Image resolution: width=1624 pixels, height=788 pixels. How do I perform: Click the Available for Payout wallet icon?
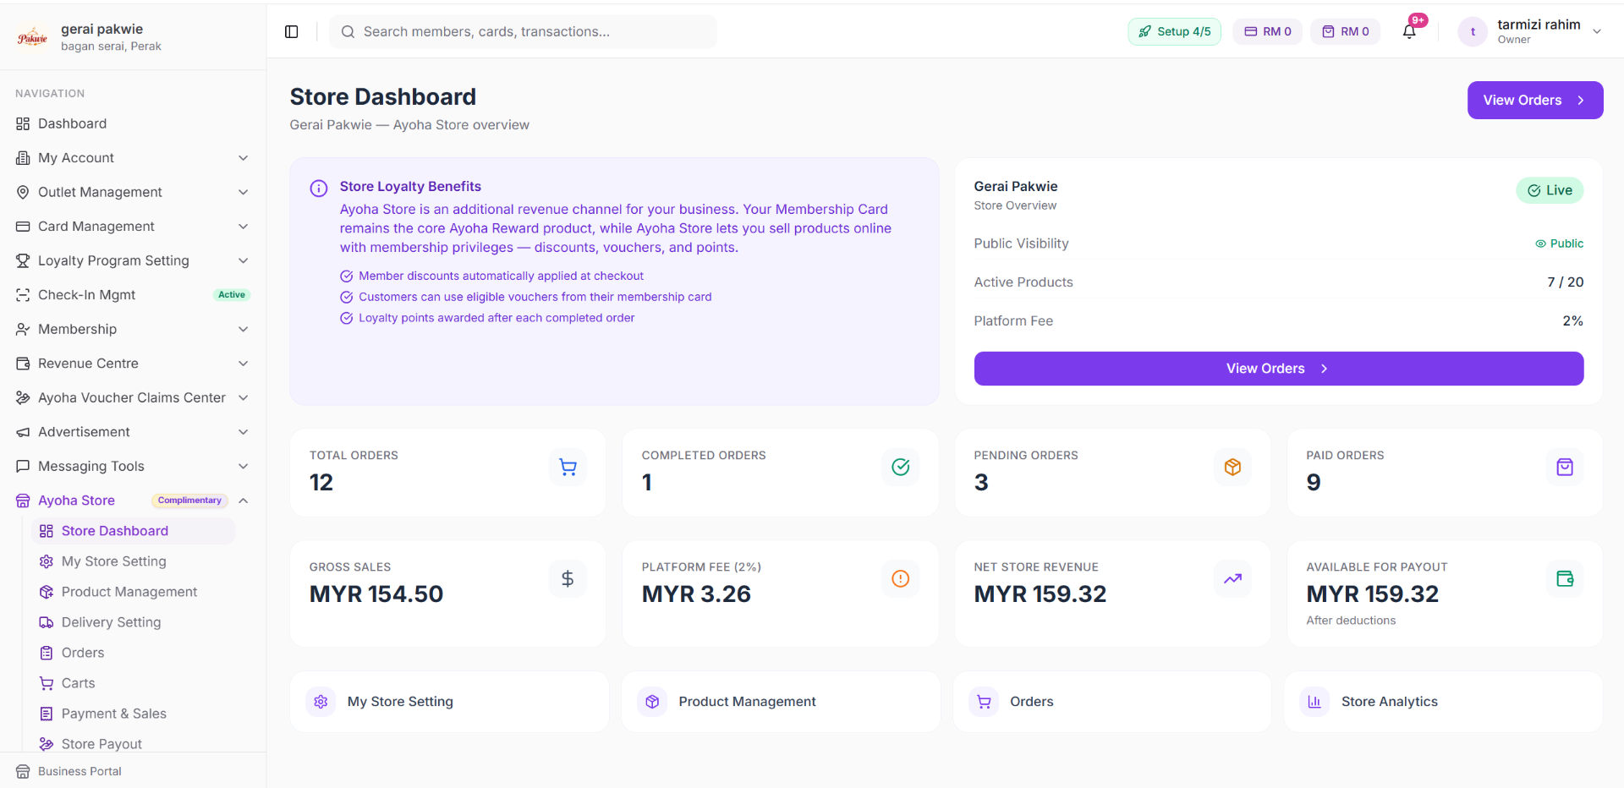point(1565,578)
